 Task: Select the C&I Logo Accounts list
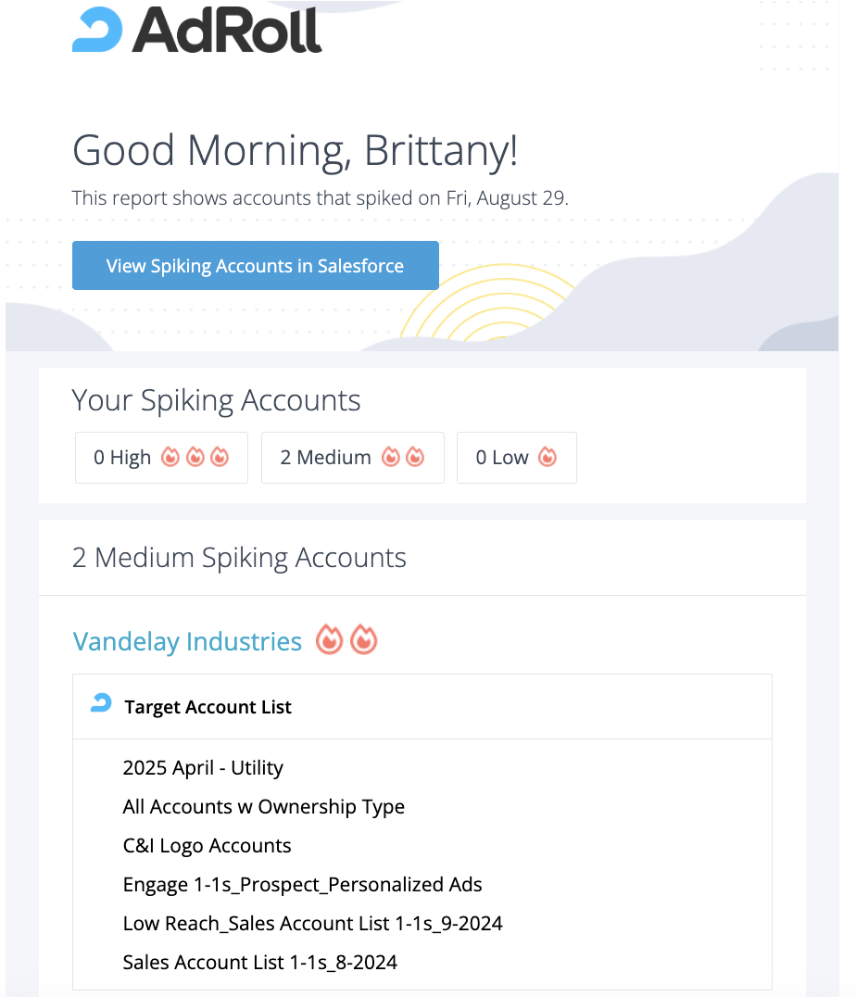(x=207, y=846)
